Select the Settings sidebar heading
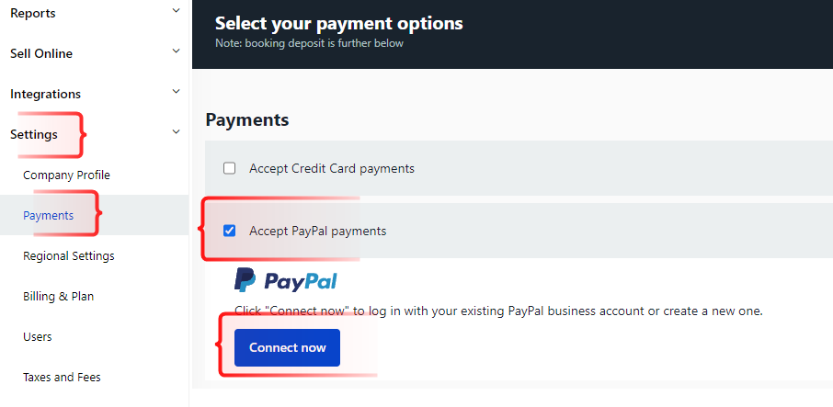The width and height of the screenshot is (833, 407). pyautogui.click(x=34, y=134)
